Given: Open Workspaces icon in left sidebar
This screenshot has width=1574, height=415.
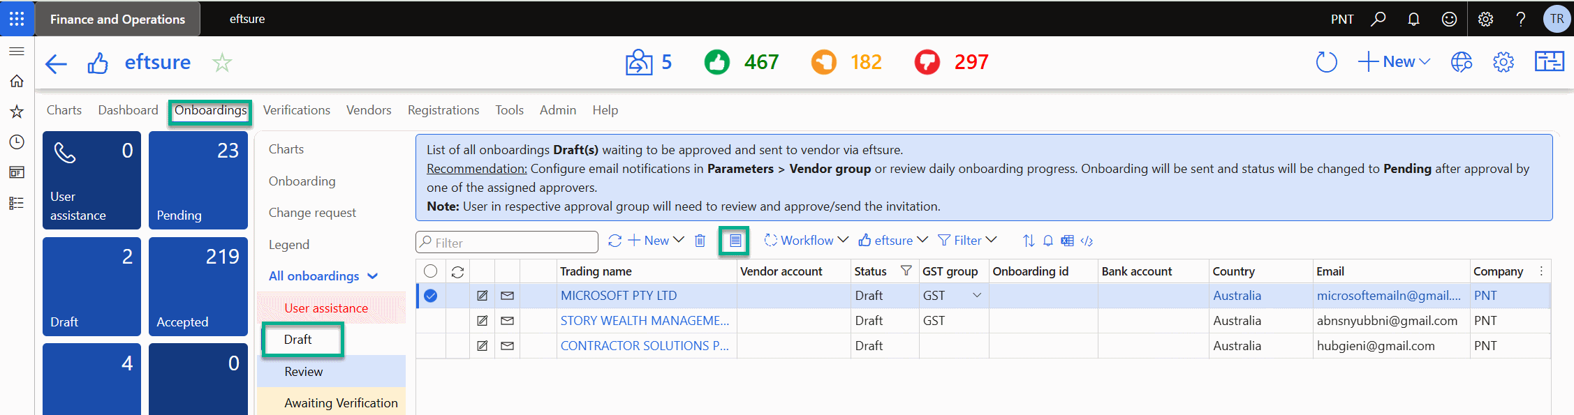Looking at the screenshot, I should pyautogui.click(x=17, y=172).
